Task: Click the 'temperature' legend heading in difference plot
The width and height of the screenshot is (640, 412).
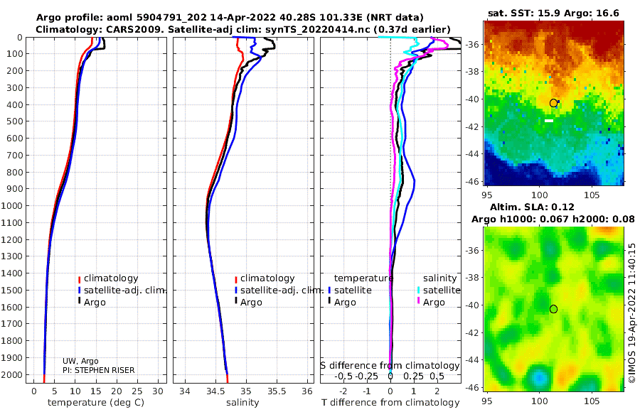Action: [x=363, y=278]
